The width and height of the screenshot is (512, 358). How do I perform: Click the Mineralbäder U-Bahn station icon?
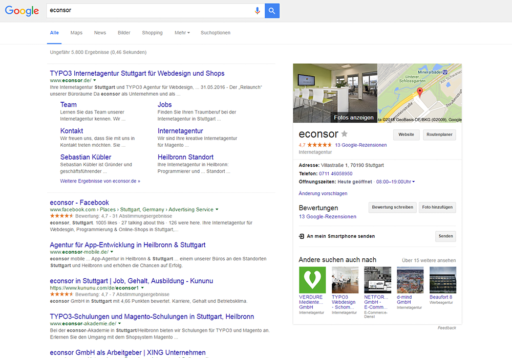445,72
